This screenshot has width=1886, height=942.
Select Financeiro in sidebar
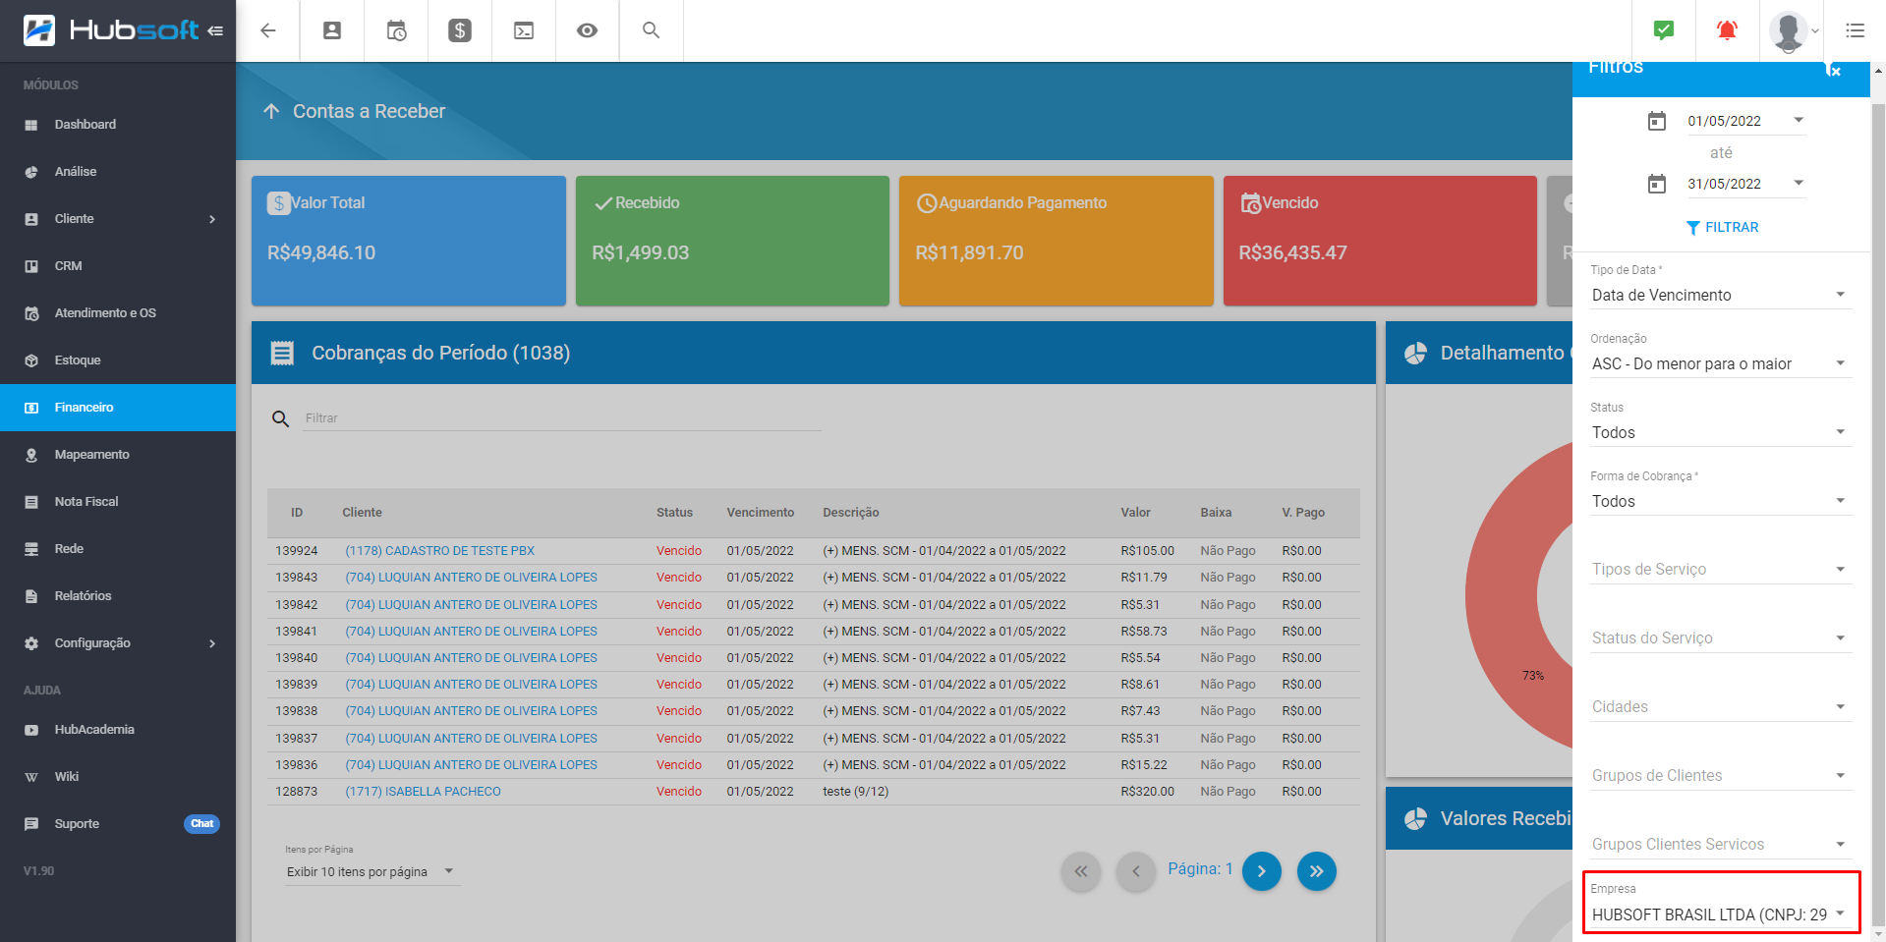(x=118, y=408)
